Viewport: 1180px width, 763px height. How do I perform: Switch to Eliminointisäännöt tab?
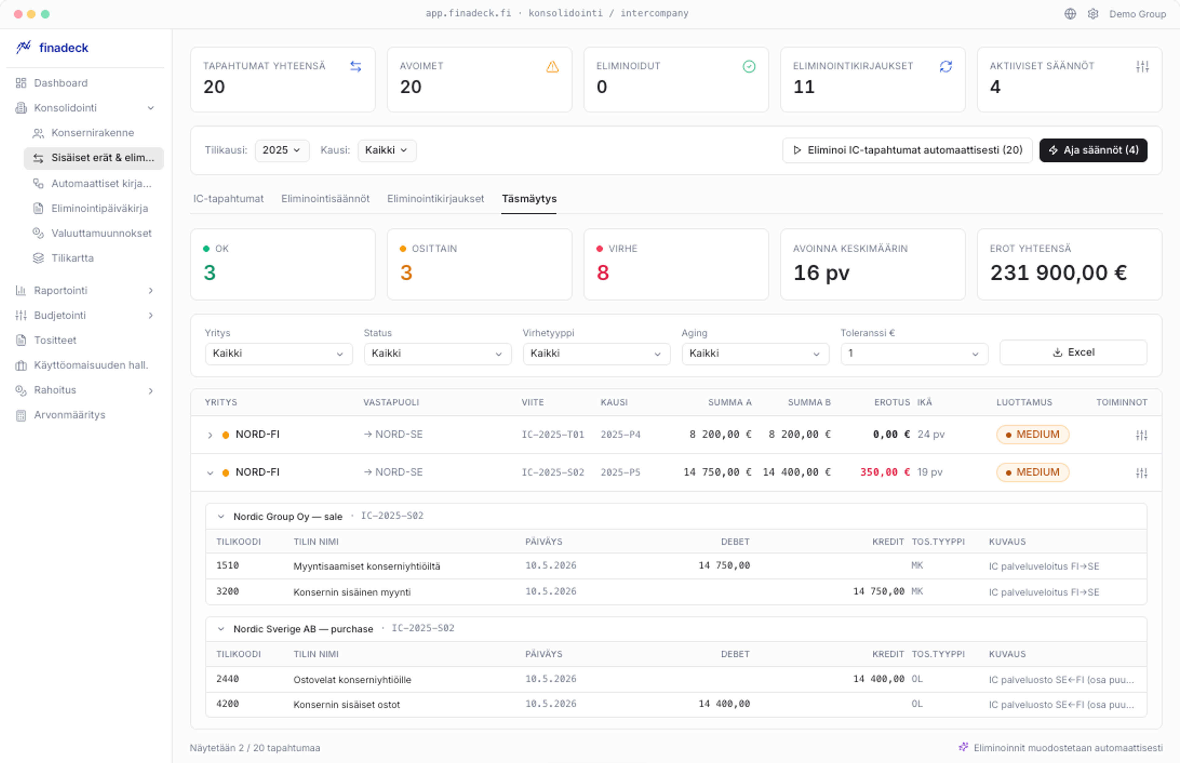coord(325,199)
